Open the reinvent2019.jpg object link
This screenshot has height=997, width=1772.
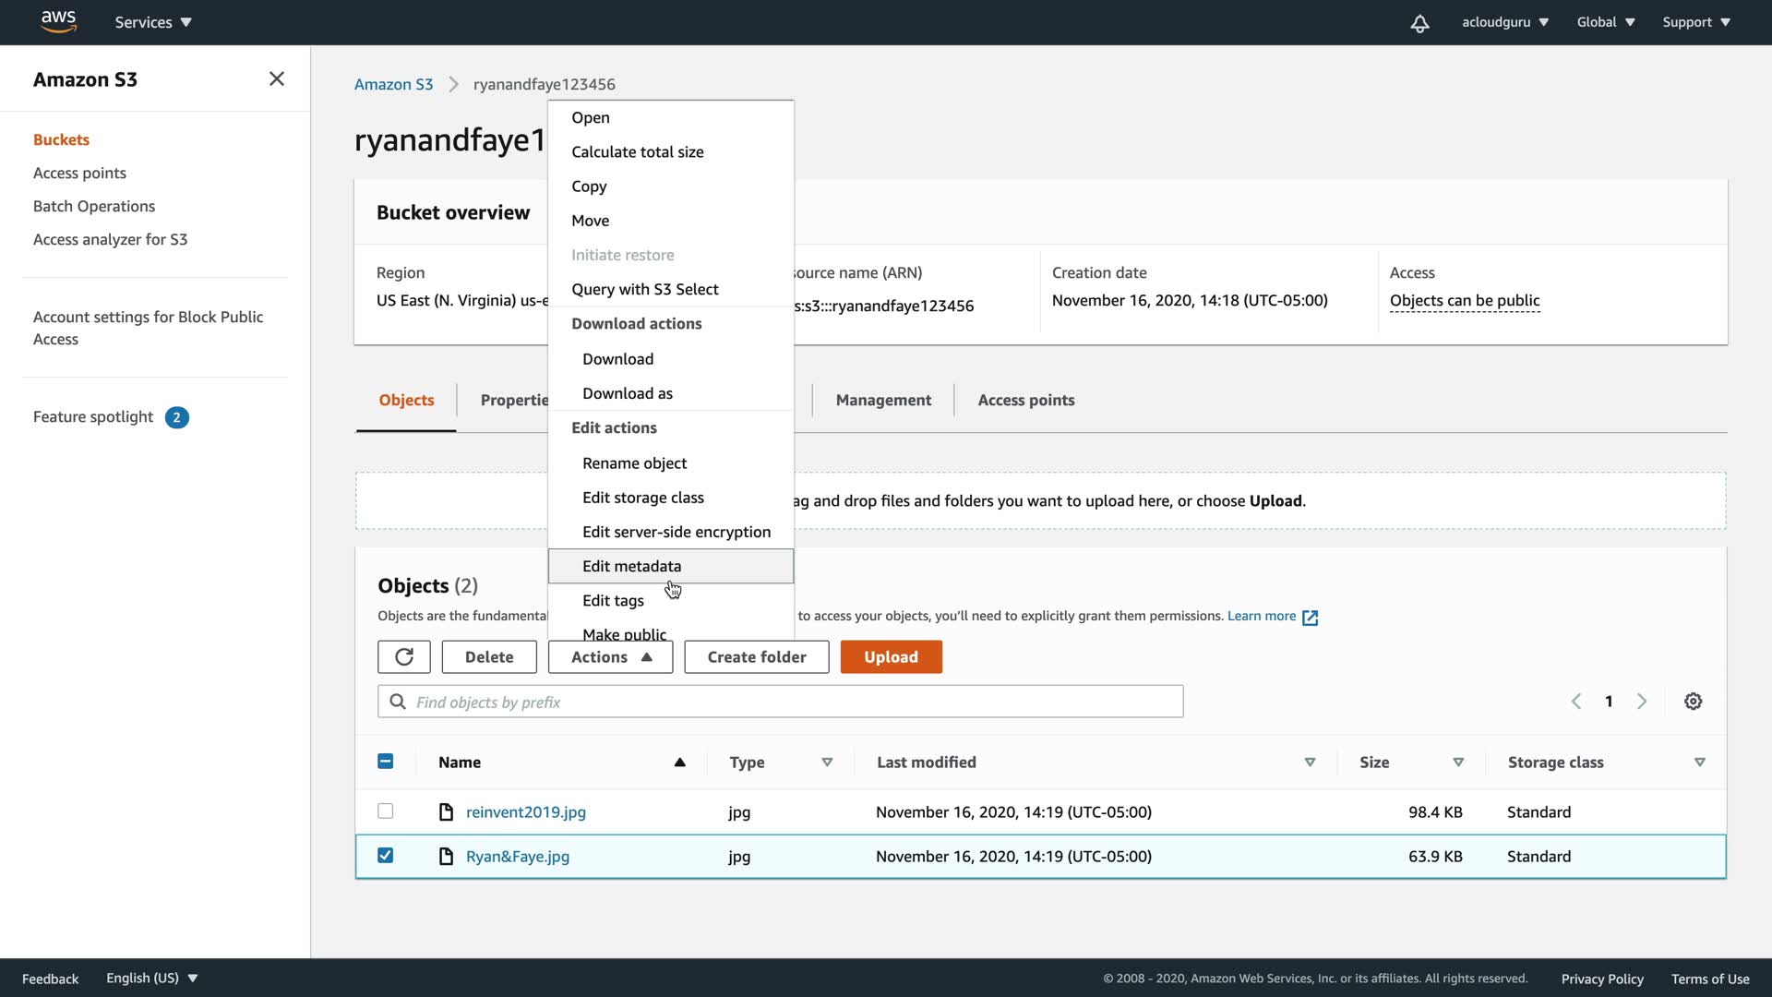(525, 812)
